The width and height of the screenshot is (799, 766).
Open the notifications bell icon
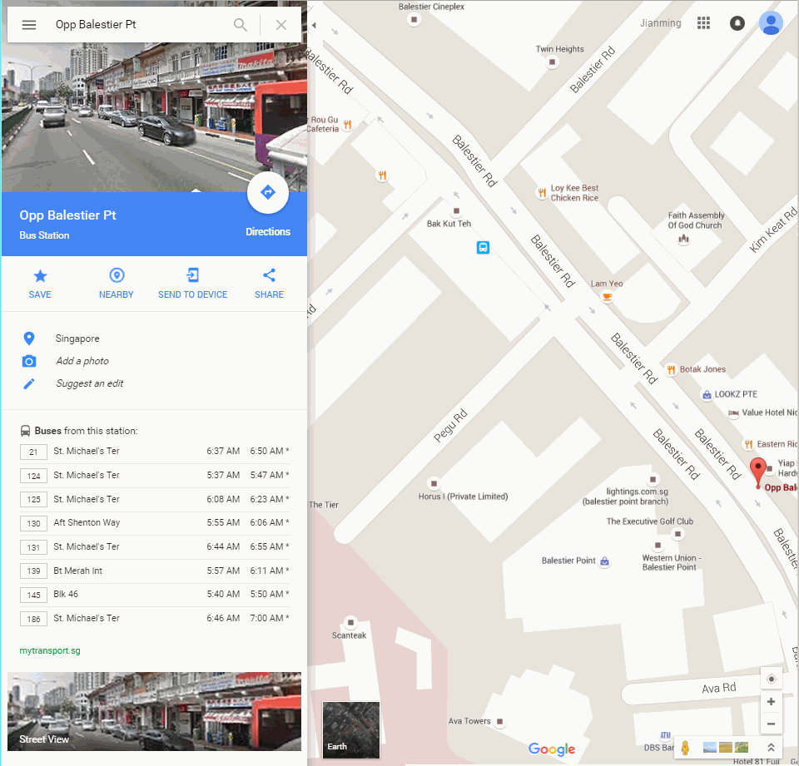click(x=737, y=23)
